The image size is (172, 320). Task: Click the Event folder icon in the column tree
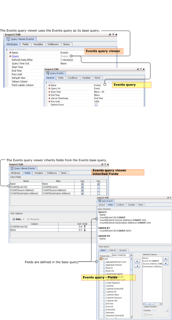pyautogui.click(x=101, y=259)
